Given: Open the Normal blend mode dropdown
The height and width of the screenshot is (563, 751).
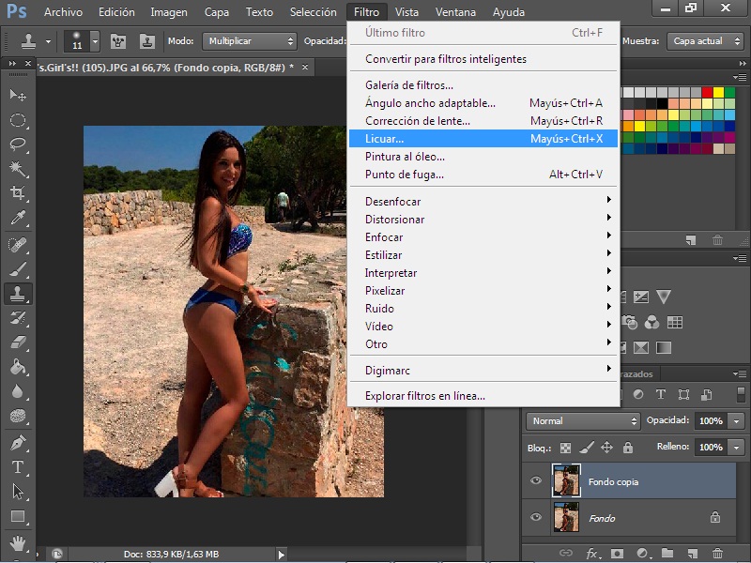Looking at the screenshot, I should point(582,421).
